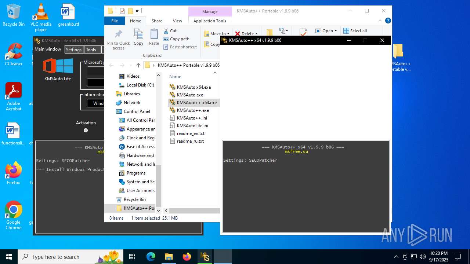Open Recycle Bin on the desktop
This screenshot has height=264, width=470.
coord(13,15)
